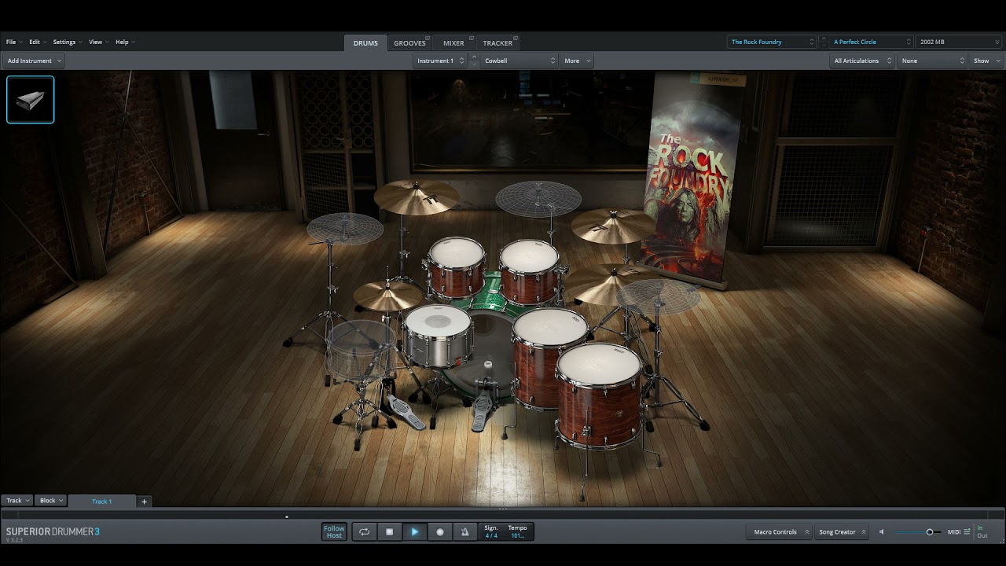Select the Track 1 tab

102,502
